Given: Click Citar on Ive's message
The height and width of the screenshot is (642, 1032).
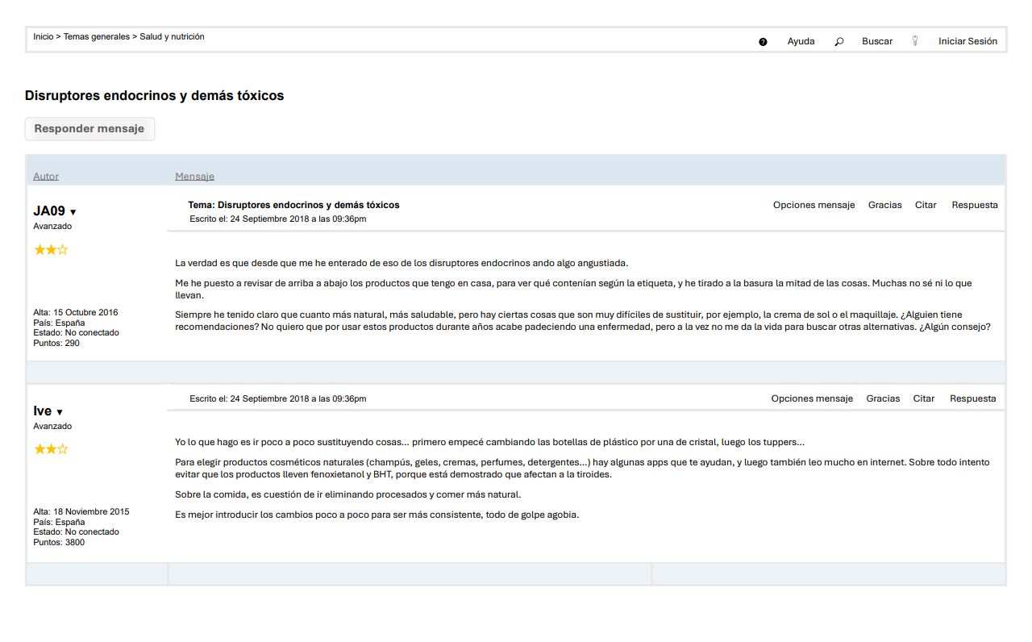Looking at the screenshot, I should 923,398.
